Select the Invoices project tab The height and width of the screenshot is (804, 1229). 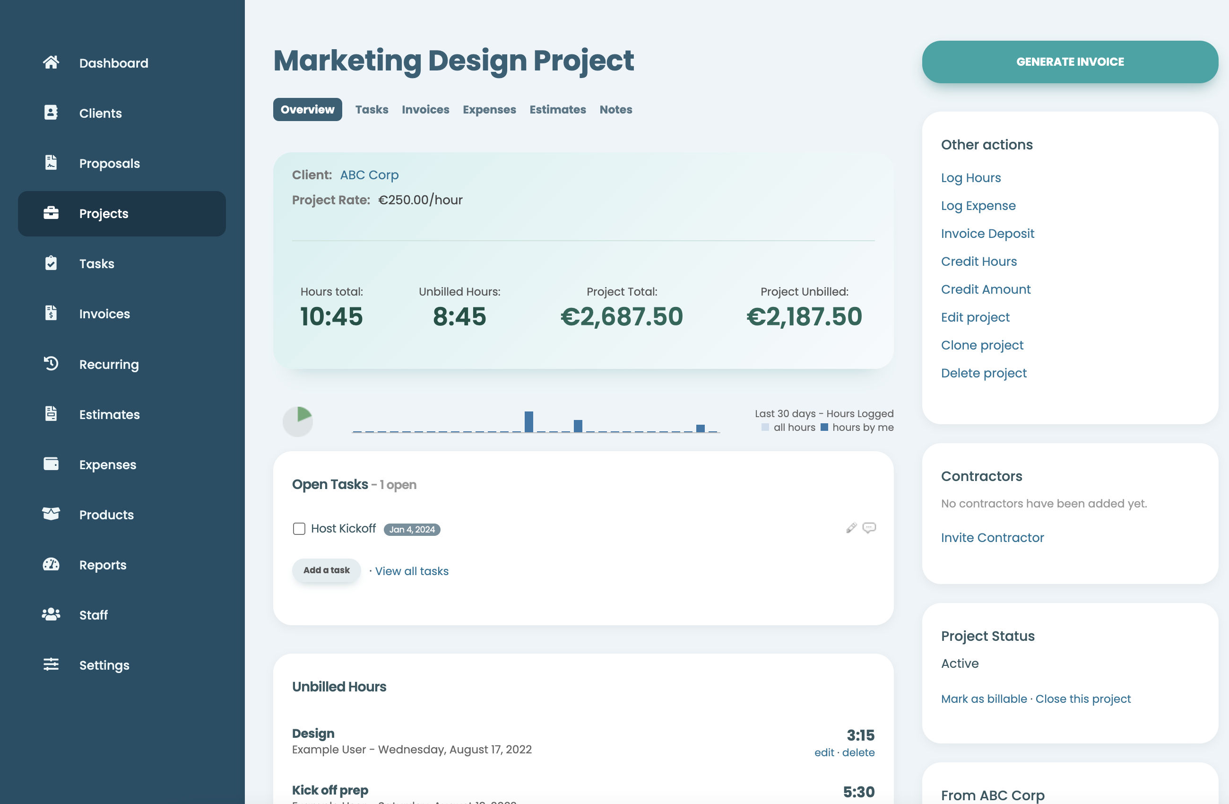[x=425, y=110]
